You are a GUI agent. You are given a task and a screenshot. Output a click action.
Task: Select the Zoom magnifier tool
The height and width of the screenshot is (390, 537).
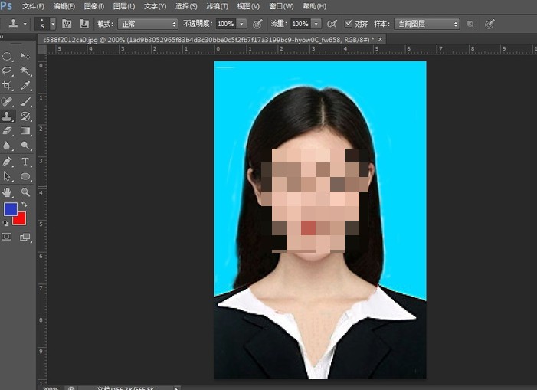(25, 192)
